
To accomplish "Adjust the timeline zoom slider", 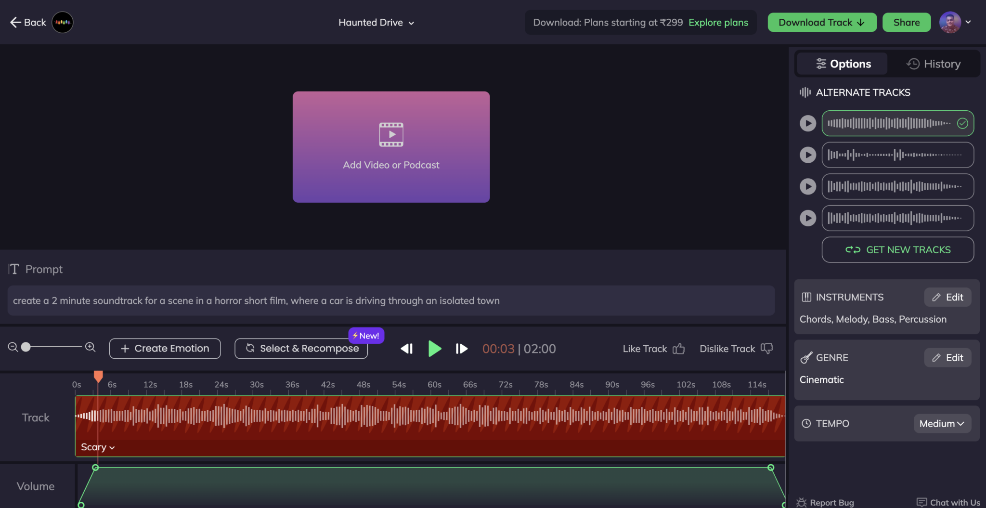I will [x=25, y=347].
